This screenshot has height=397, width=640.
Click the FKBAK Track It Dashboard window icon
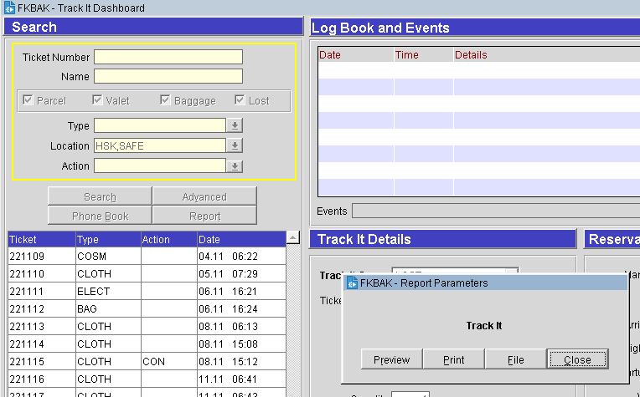click(9, 8)
